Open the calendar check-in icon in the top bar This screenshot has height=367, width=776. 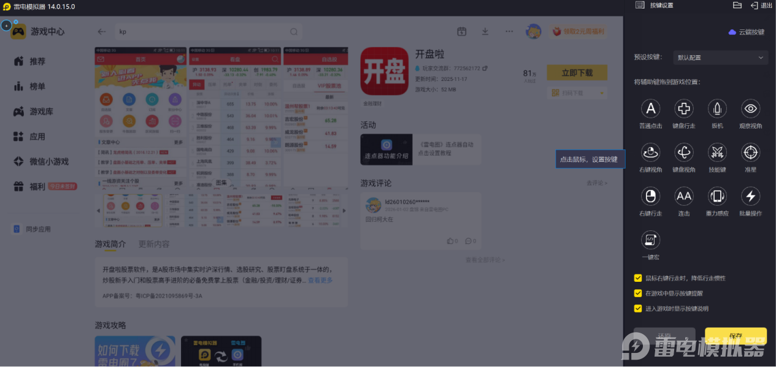tap(462, 31)
